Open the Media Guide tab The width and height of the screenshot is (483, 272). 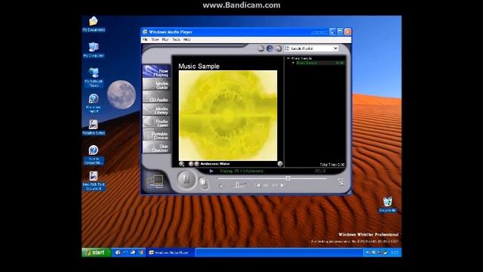156,85
